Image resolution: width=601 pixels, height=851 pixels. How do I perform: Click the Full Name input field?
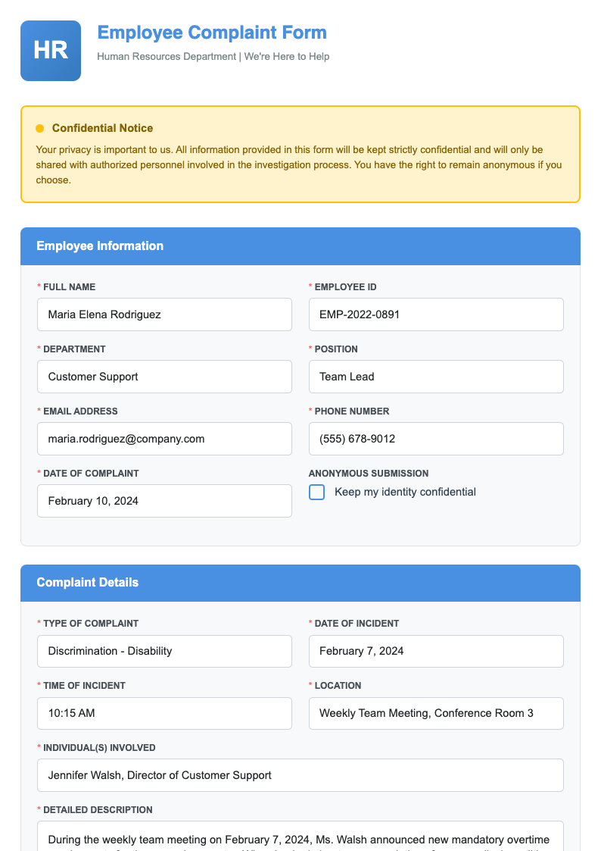point(164,314)
